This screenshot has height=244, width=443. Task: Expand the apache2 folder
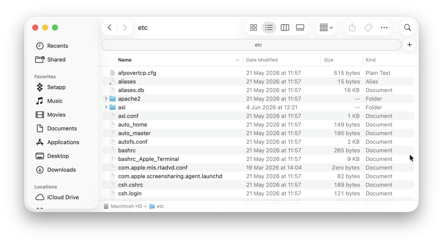pyautogui.click(x=106, y=98)
